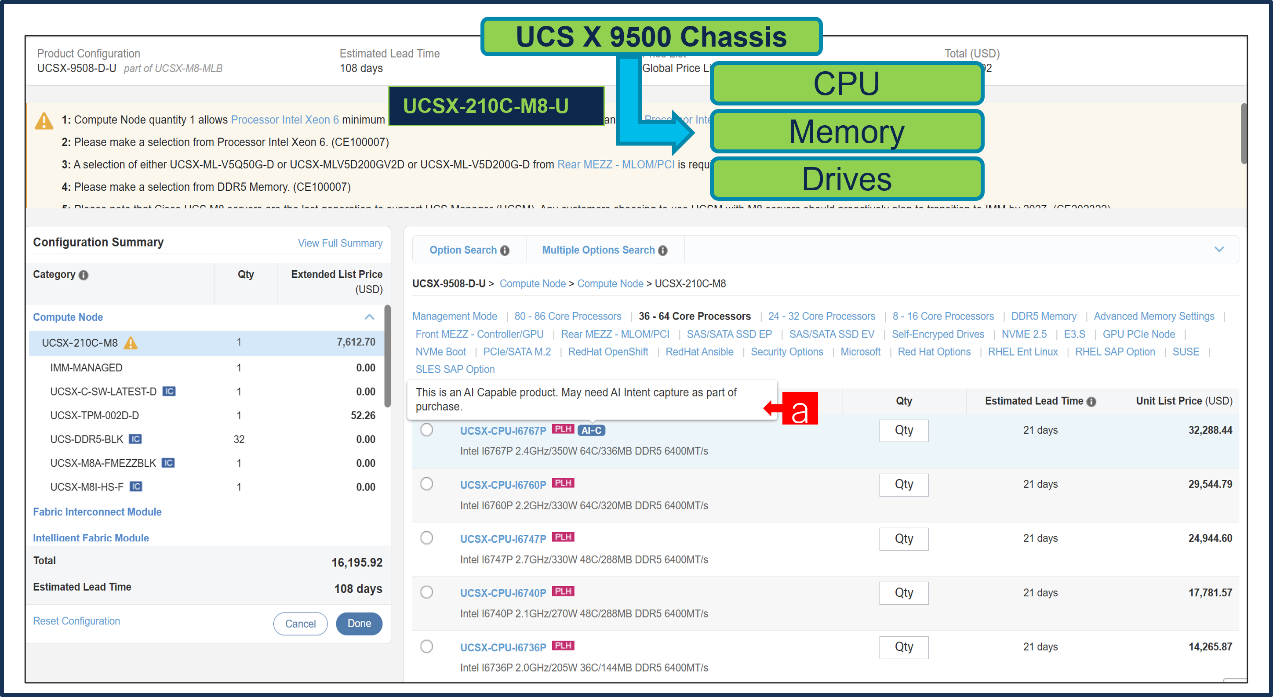Go to 80 - 86 Core Processors
1273x697 pixels.
coord(568,316)
